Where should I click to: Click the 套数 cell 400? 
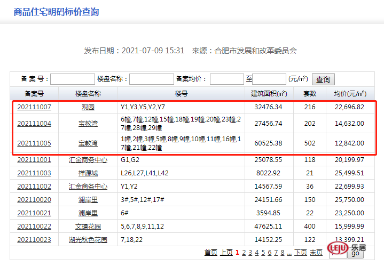tap(310, 226)
